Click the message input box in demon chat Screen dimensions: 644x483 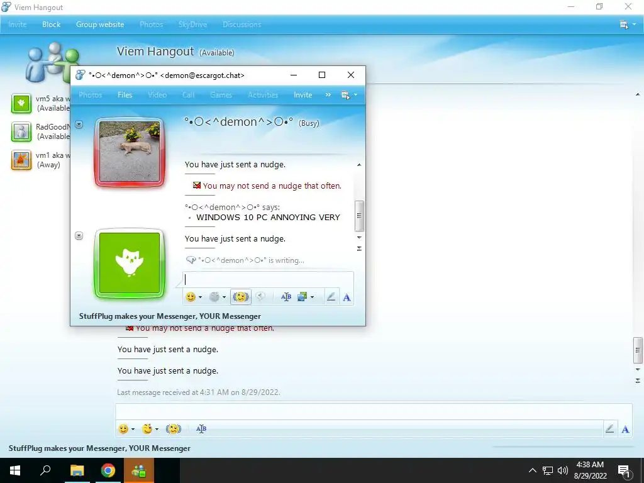click(268, 280)
